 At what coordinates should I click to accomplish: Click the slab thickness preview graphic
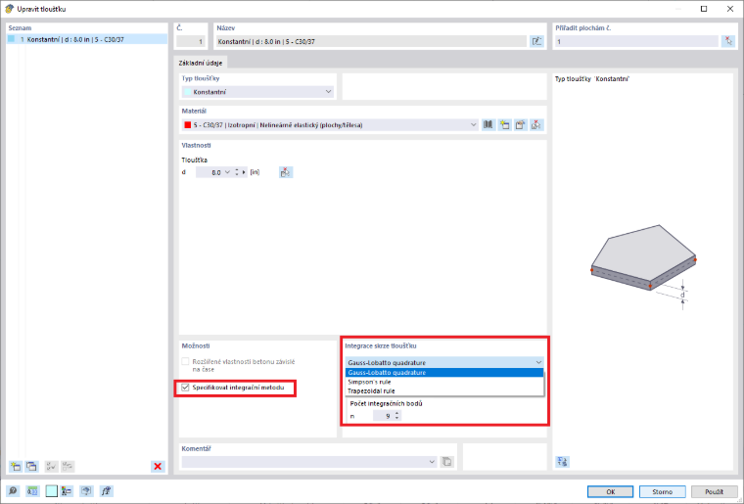tap(644, 267)
